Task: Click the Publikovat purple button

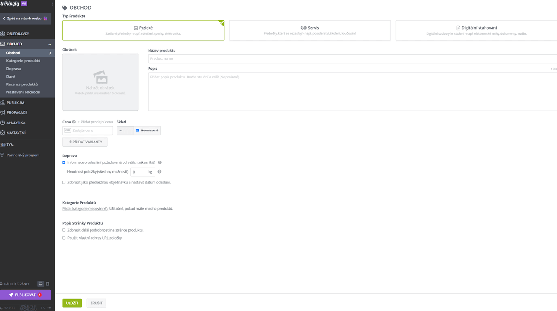Action: coord(26,295)
